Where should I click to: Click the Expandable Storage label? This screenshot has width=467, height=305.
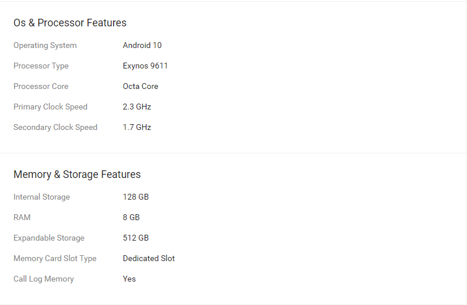point(49,238)
